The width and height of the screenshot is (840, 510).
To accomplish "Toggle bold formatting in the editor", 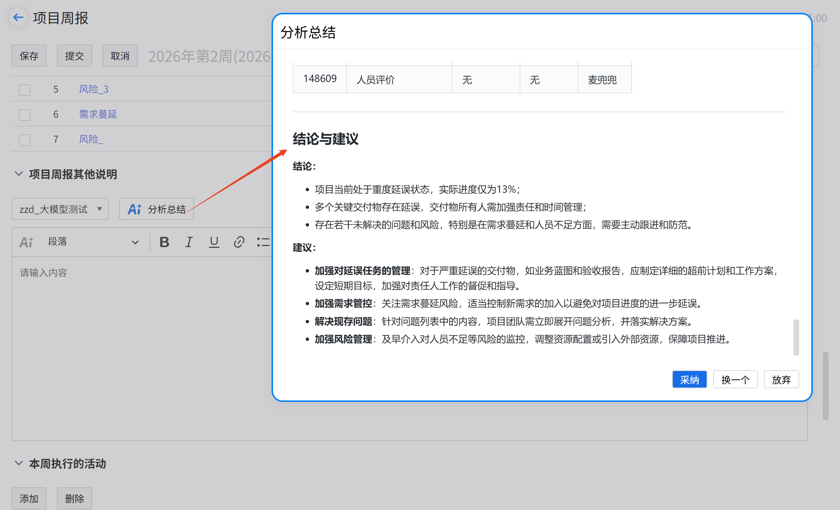I will click(x=164, y=242).
